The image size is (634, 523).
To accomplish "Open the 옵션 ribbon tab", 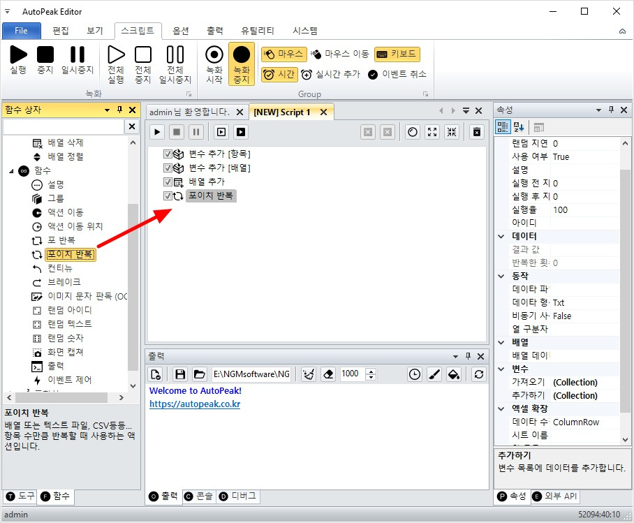I will 181,31.
